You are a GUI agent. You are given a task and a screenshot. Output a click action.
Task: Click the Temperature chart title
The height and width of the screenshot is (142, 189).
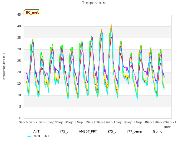(x=94, y=3)
